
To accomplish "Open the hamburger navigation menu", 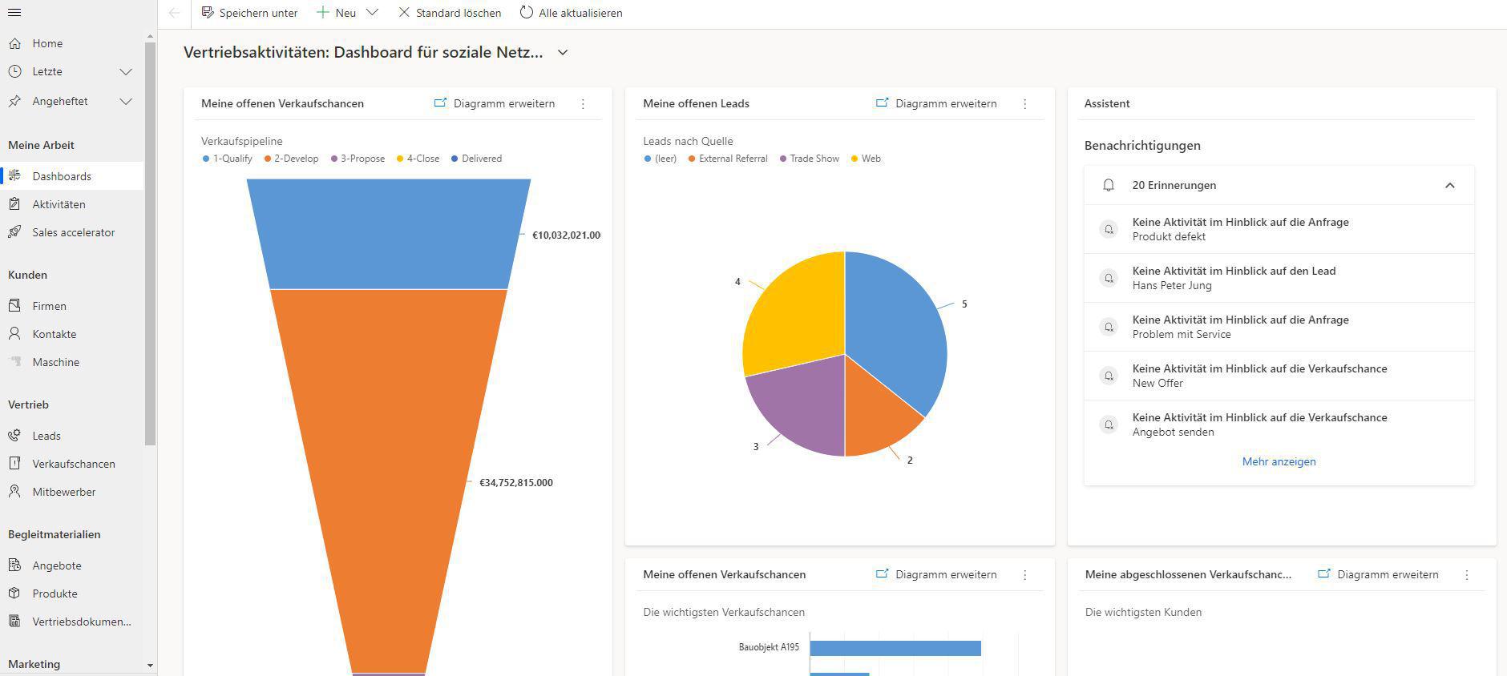I will click(14, 13).
